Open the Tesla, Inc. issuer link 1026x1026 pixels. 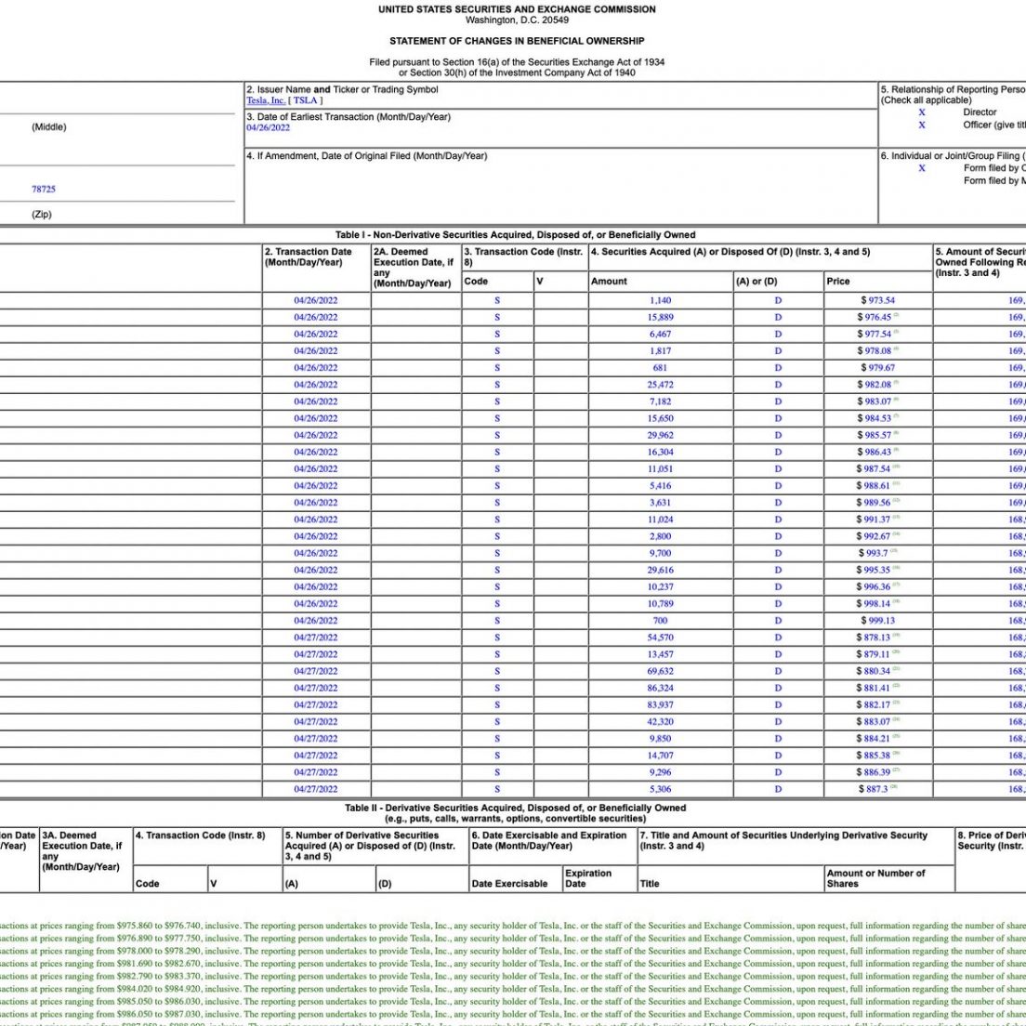[x=266, y=100]
